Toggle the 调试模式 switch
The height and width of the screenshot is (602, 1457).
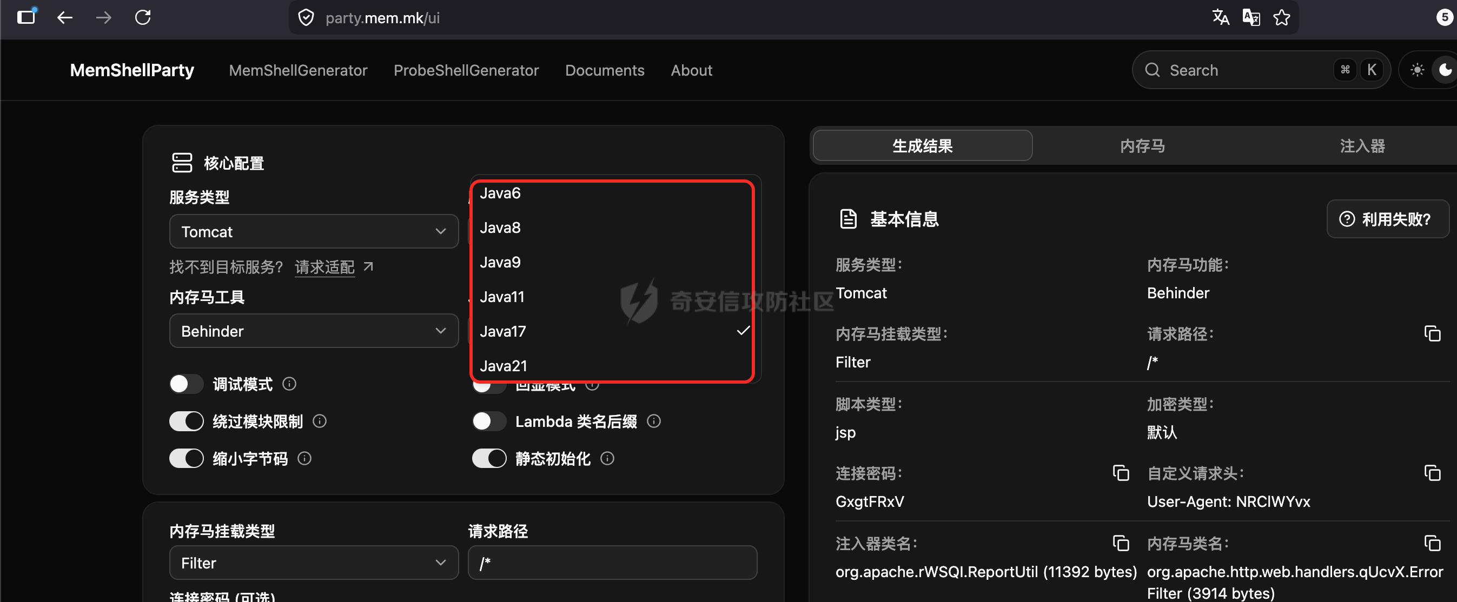pyautogui.click(x=186, y=384)
